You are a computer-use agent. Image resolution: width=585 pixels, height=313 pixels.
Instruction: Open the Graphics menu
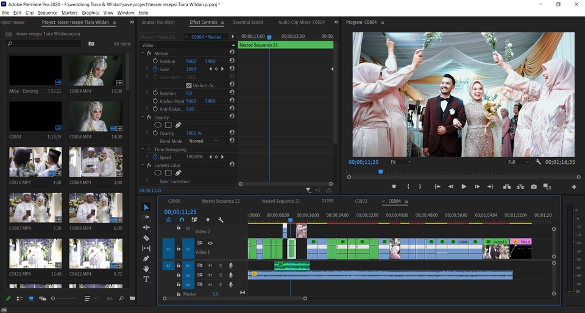[90, 13]
